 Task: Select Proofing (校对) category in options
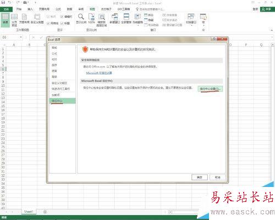(x=62, y=59)
